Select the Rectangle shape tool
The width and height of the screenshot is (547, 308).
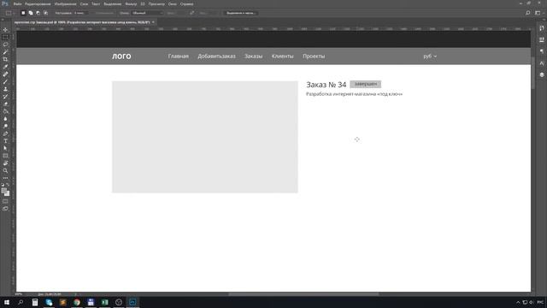click(5, 156)
